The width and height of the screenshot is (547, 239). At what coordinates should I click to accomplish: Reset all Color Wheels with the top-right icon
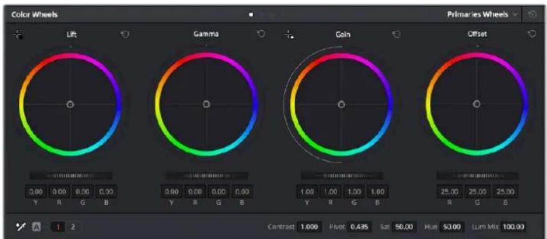pyautogui.click(x=532, y=15)
